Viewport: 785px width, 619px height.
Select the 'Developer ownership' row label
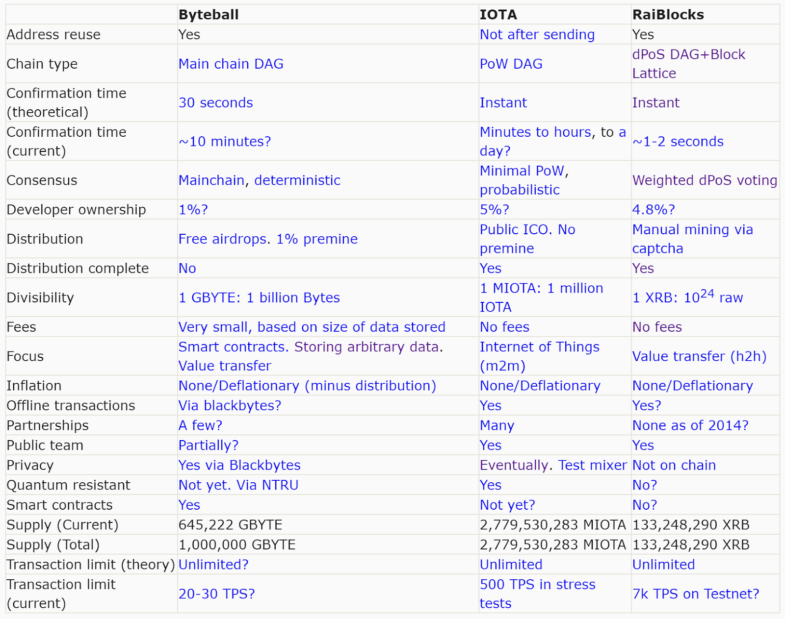[x=76, y=210]
